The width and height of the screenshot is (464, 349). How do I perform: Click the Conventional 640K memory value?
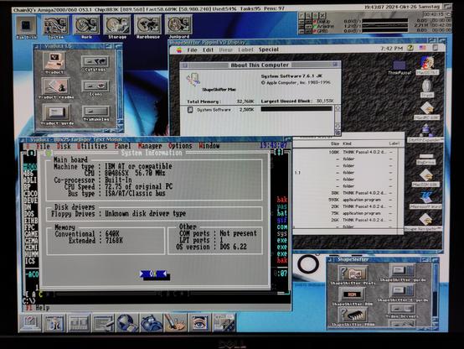[x=112, y=234]
